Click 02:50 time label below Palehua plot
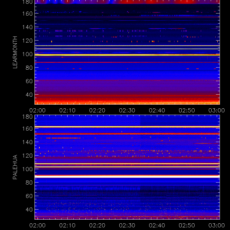The image size is (230, 230). pos(187,225)
